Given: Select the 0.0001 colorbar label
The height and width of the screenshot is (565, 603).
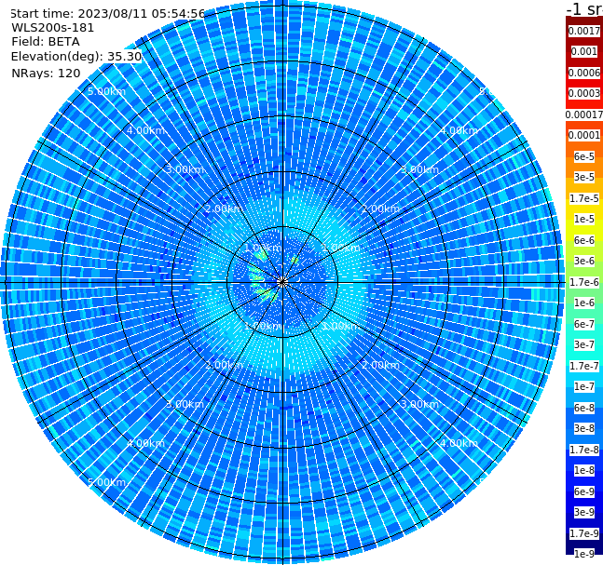Looking at the screenshot, I should [584, 135].
